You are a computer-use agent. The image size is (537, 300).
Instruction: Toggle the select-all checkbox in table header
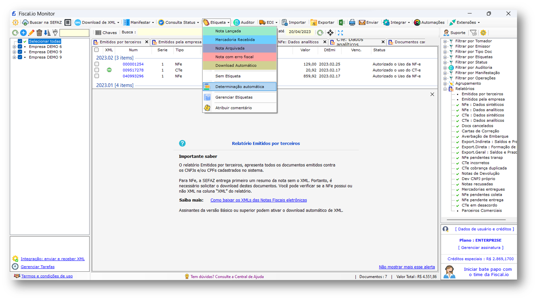pos(96,50)
